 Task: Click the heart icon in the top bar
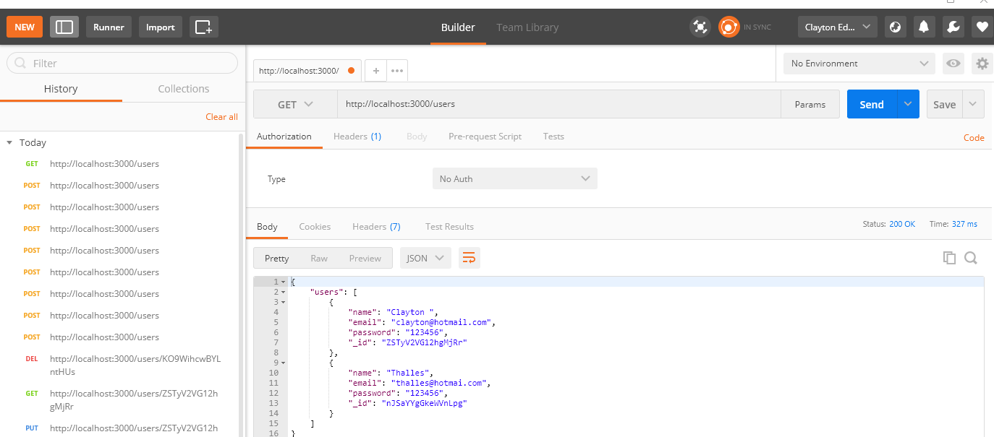click(981, 26)
